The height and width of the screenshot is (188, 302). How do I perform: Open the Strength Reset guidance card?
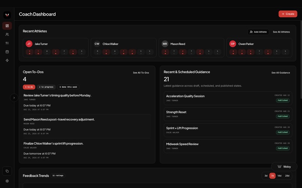tap(228, 114)
